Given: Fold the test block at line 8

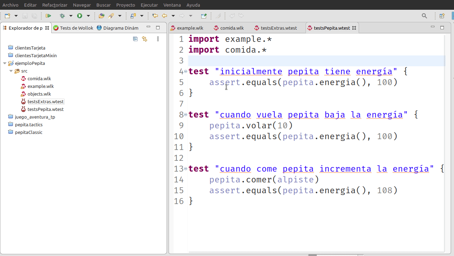Looking at the screenshot, I should click(x=186, y=115).
